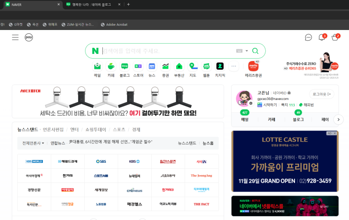
Task: Select the 엔터 news tab
Action: [x=74, y=129]
